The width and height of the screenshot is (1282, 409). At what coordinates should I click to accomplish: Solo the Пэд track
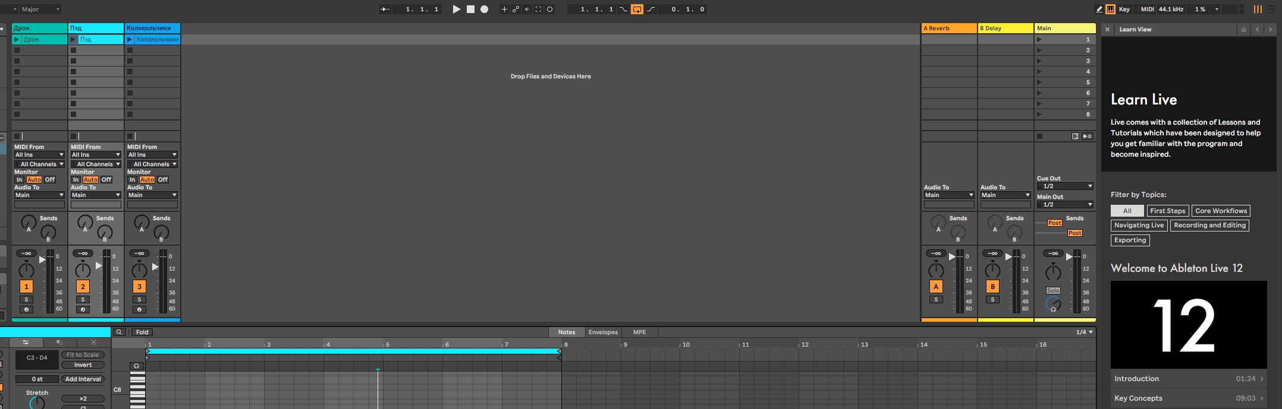point(83,300)
